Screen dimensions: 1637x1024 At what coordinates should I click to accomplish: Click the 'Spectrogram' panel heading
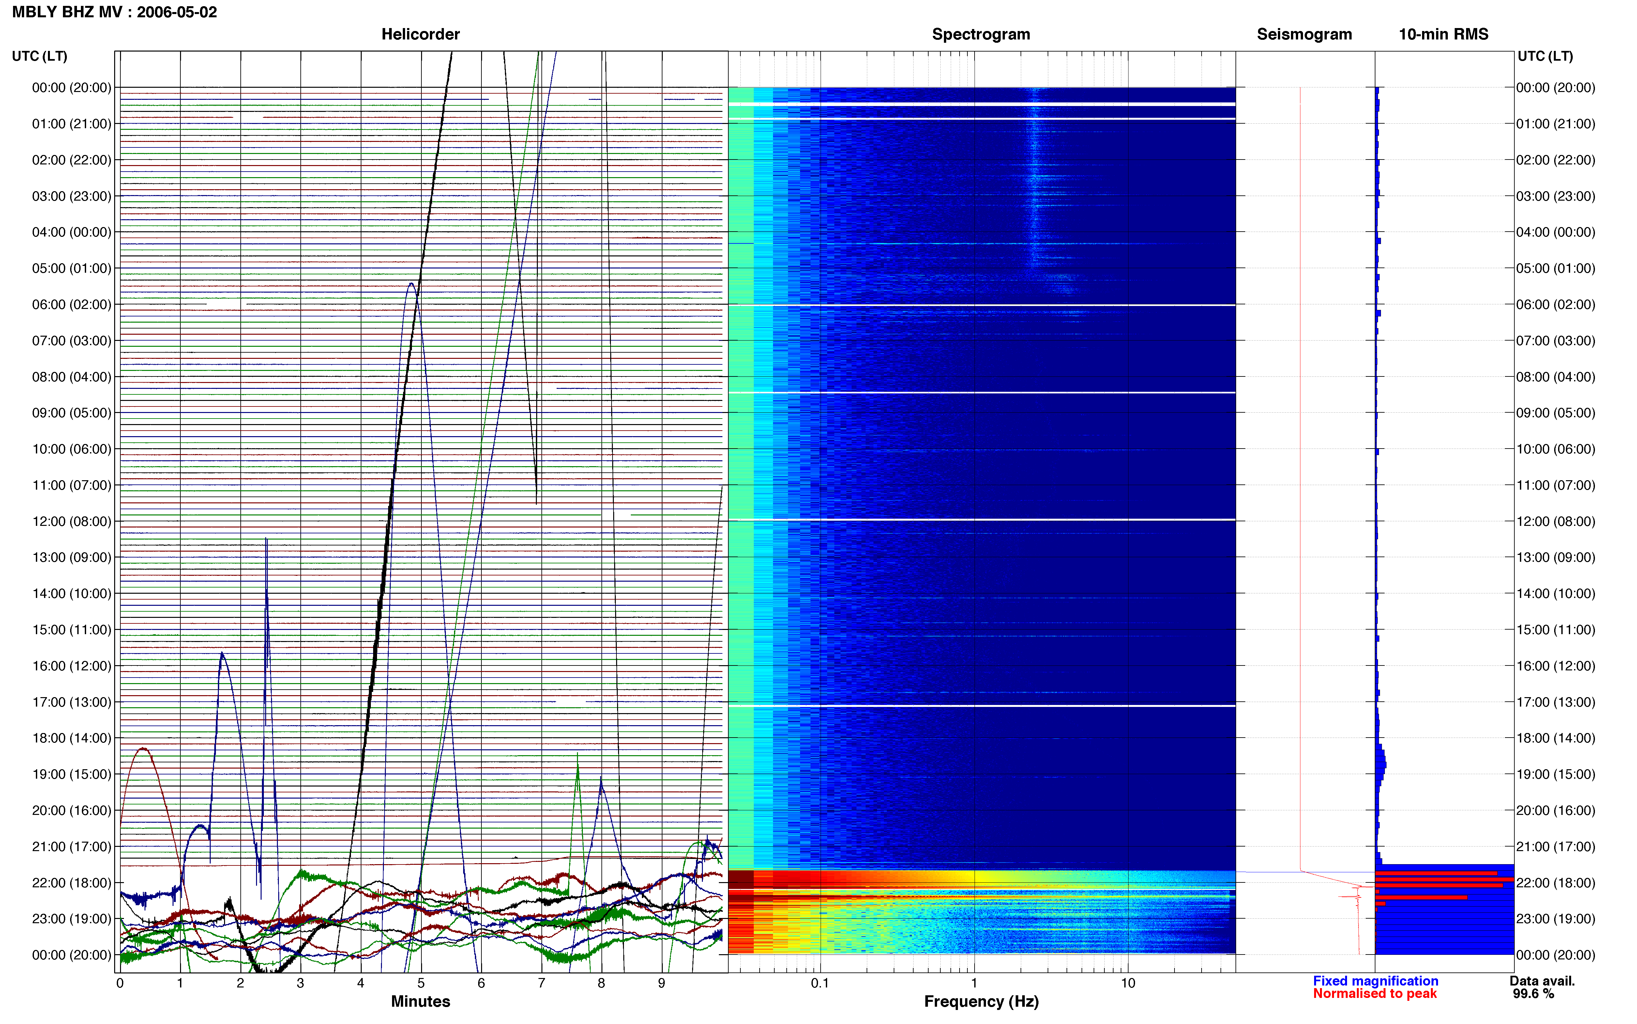click(981, 34)
